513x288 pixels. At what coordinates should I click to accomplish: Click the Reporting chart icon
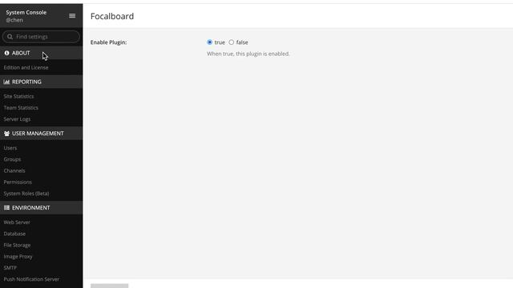pos(6,82)
